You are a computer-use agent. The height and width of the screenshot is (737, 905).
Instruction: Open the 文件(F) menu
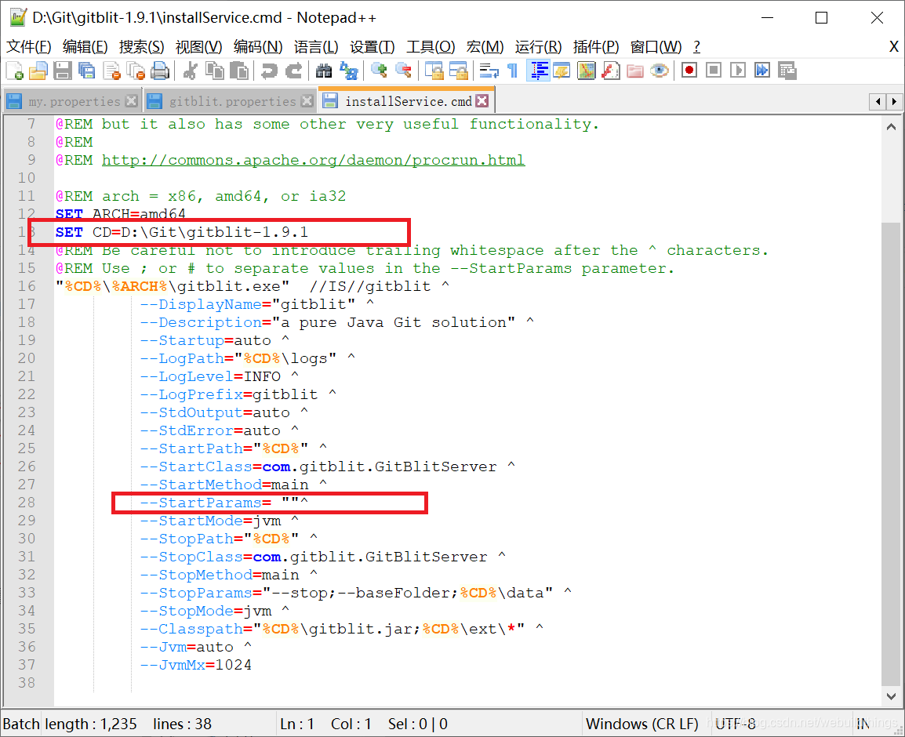point(29,47)
